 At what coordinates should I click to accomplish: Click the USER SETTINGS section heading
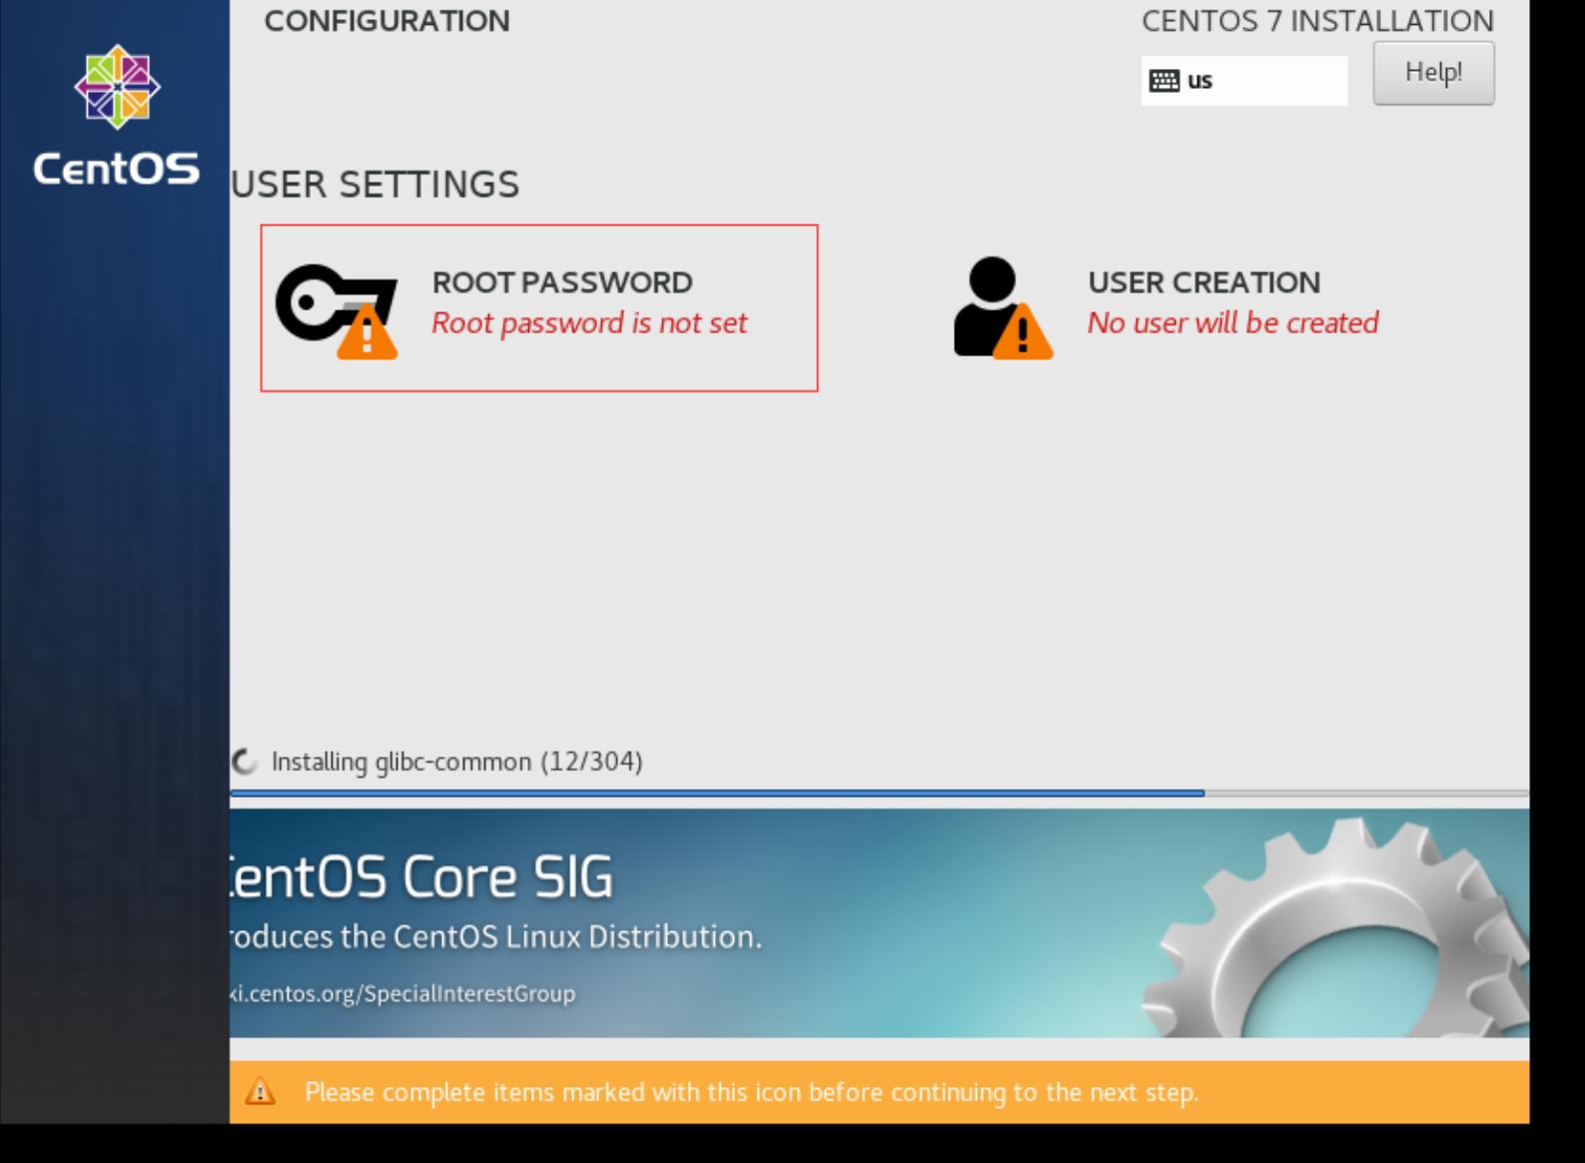pos(376,185)
